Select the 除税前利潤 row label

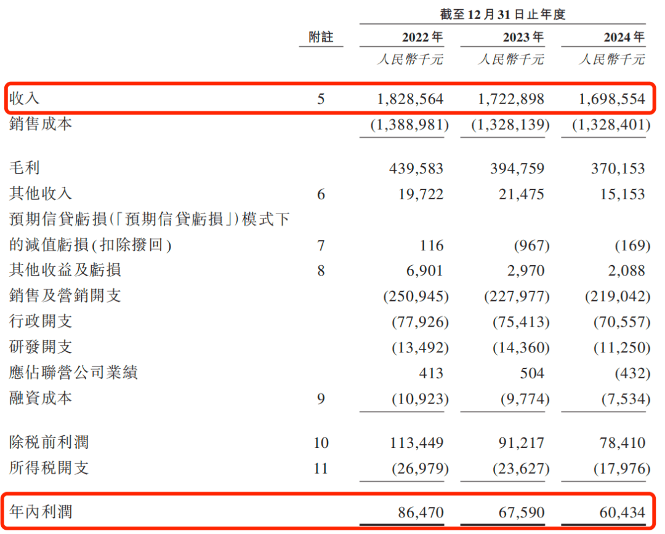(x=49, y=442)
